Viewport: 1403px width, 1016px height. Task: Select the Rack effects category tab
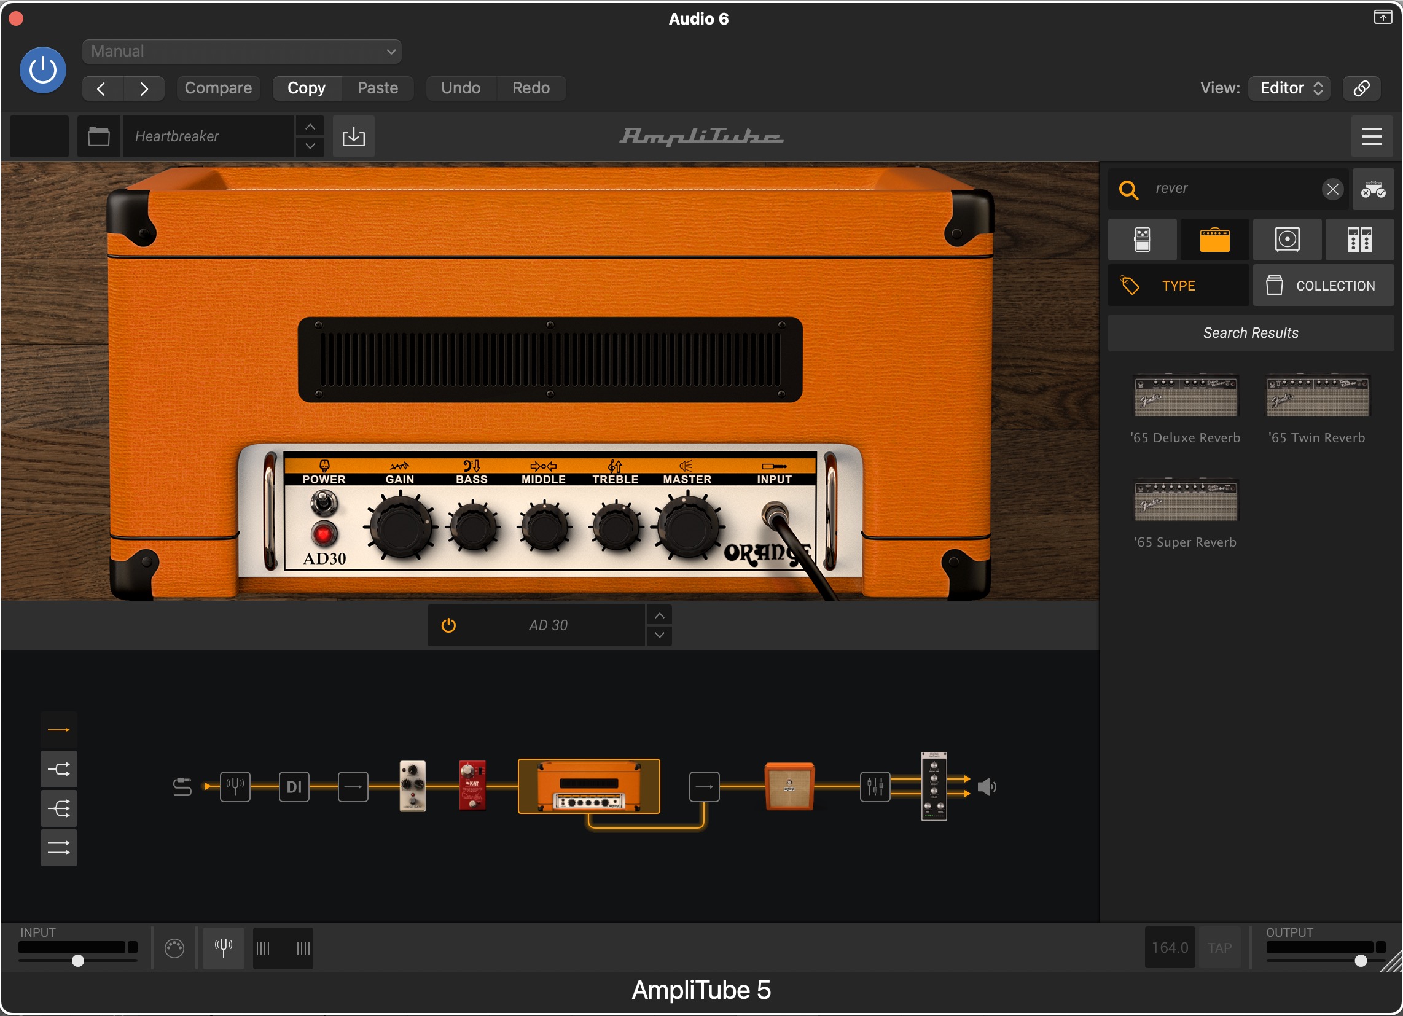1360,240
